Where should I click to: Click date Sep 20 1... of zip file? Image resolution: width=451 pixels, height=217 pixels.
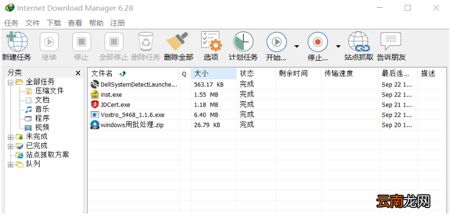coord(397,126)
